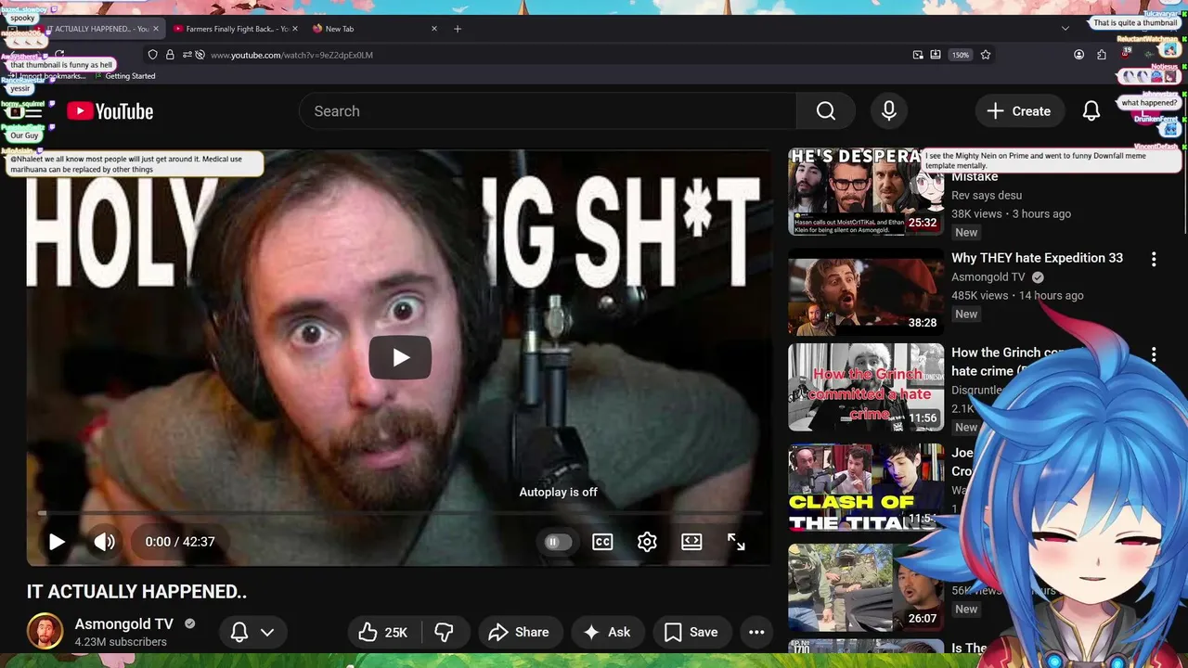Reload the page

pyautogui.click(x=59, y=55)
